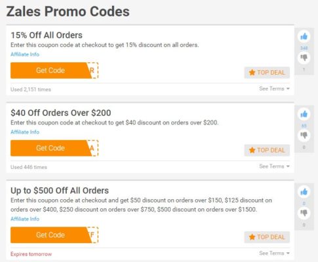Get Code for 15% Off All Orders

(x=54, y=71)
